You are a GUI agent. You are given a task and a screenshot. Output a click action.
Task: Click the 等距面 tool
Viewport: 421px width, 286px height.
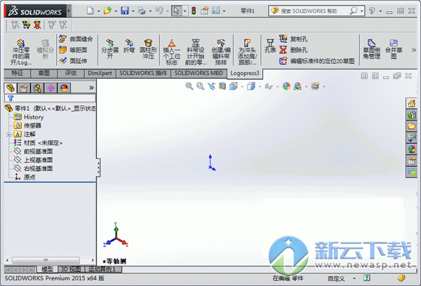click(73, 50)
